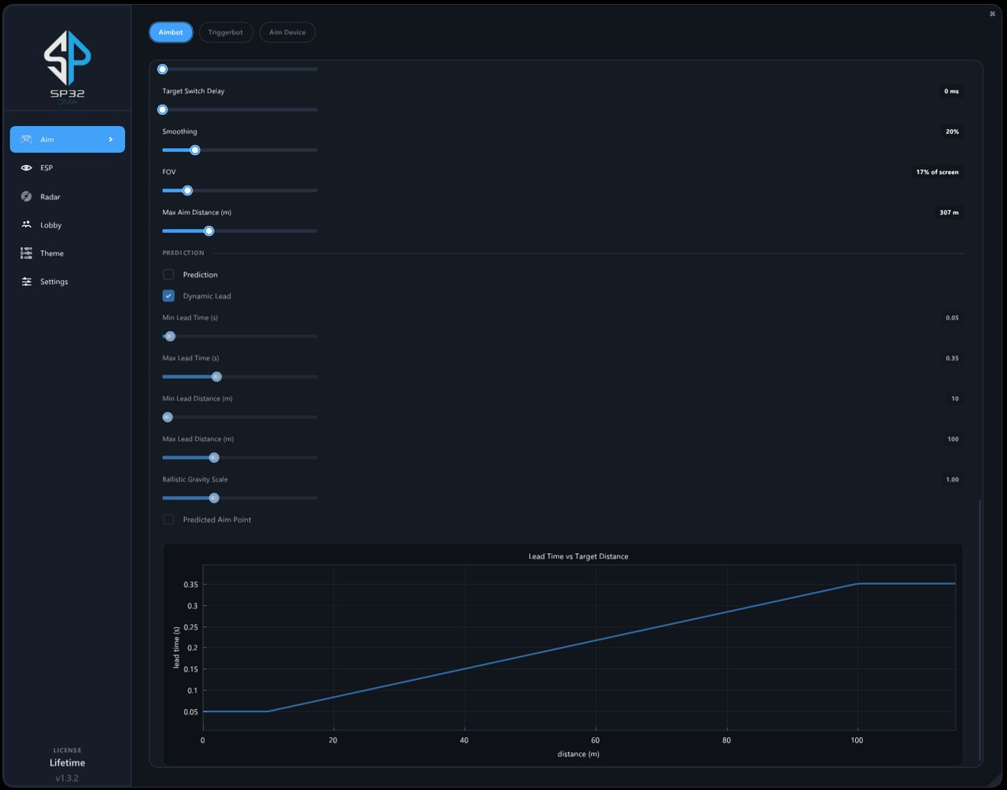Click the 307 m distance value

950,212
